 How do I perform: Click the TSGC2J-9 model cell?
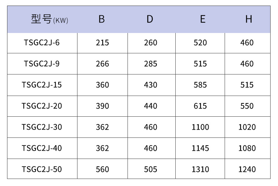pyautogui.click(x=42, y=64)
